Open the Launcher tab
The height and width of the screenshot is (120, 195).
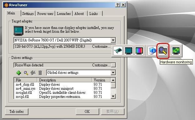point(64,13)
